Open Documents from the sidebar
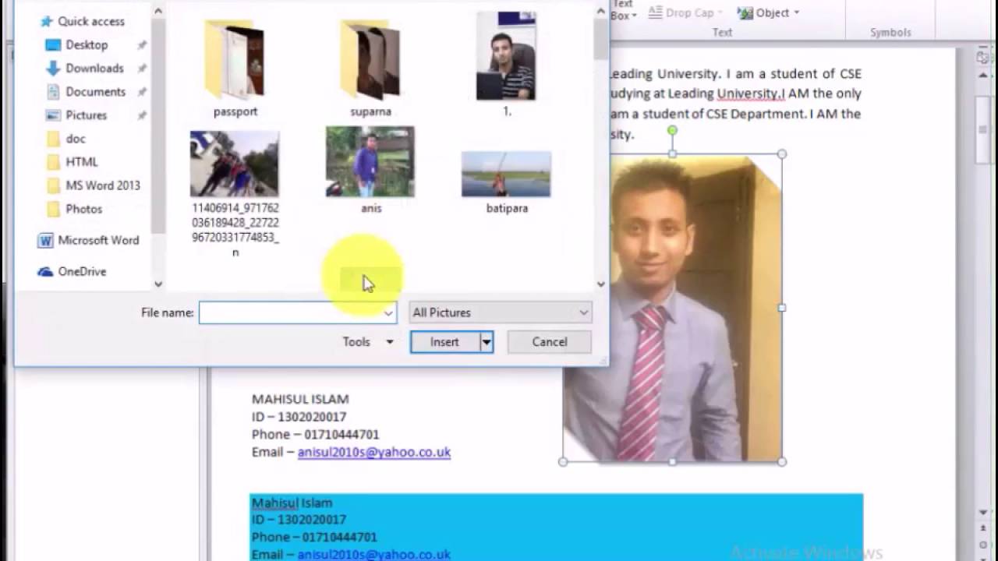Screen dimensions: 998x561 95,91
